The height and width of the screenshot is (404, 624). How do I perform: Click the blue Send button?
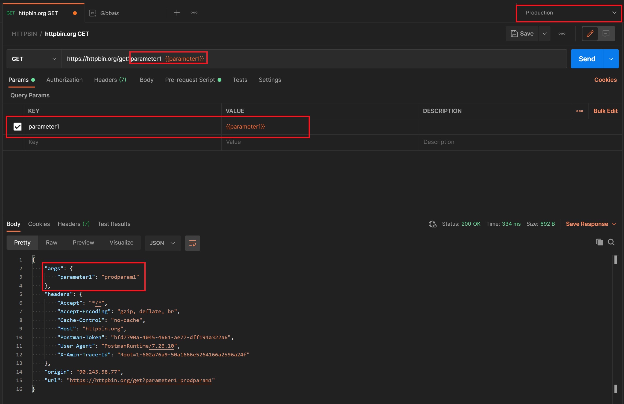tap(587, 59)
